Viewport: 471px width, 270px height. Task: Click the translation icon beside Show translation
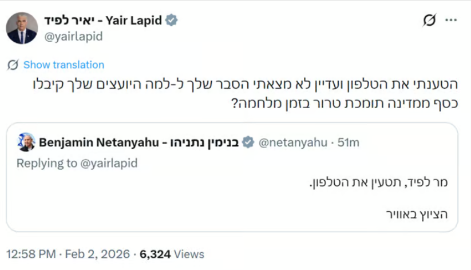[13, 65]
